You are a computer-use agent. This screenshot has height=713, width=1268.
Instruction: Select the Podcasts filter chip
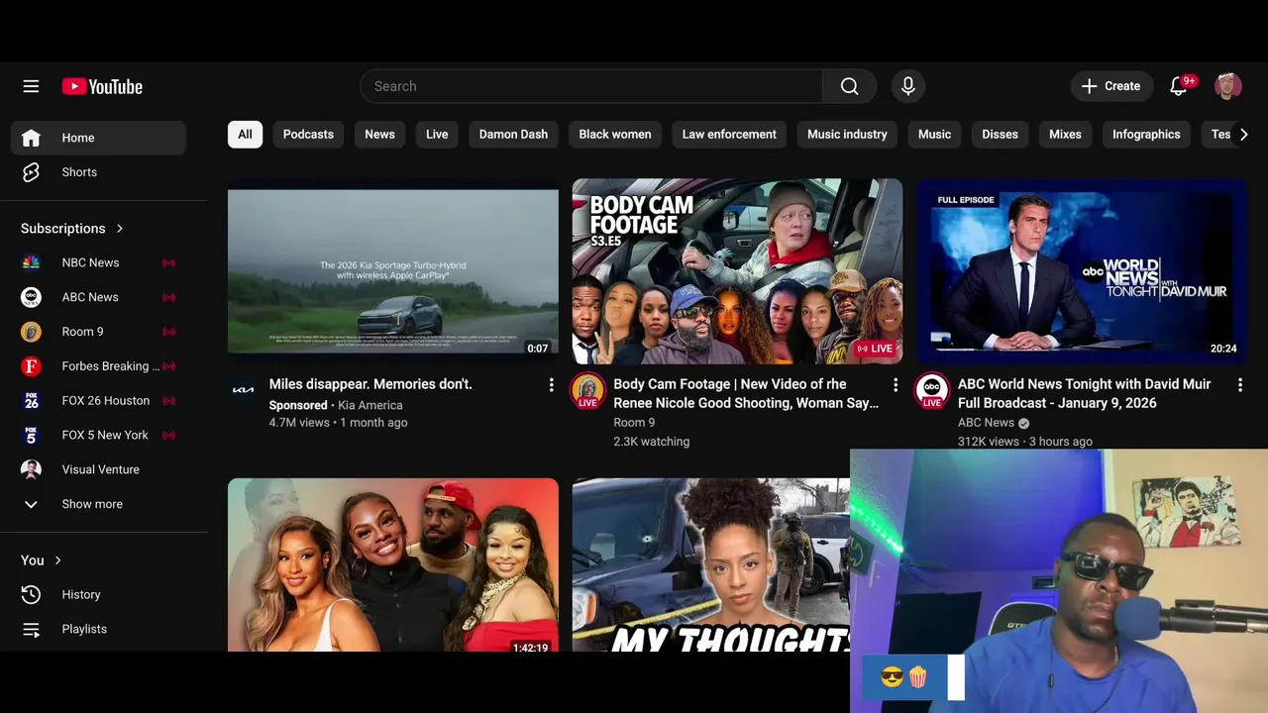[308, 135]
